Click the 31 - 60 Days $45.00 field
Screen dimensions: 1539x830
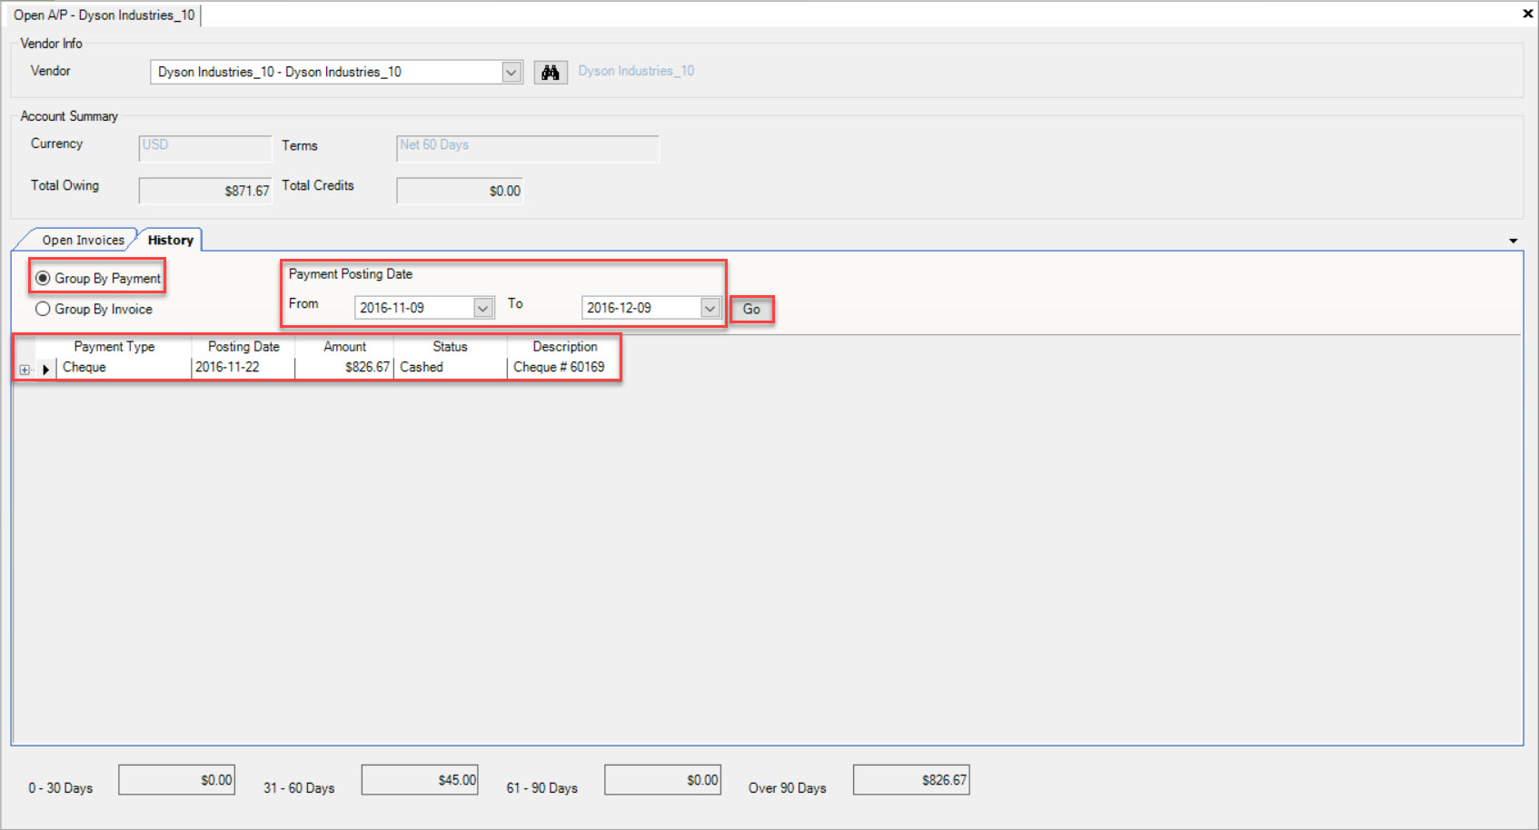tap(420, 780)
